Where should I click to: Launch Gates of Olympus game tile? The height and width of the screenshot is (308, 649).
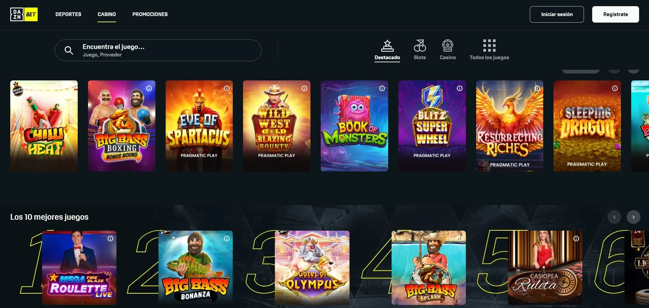[x=312, y=268]
